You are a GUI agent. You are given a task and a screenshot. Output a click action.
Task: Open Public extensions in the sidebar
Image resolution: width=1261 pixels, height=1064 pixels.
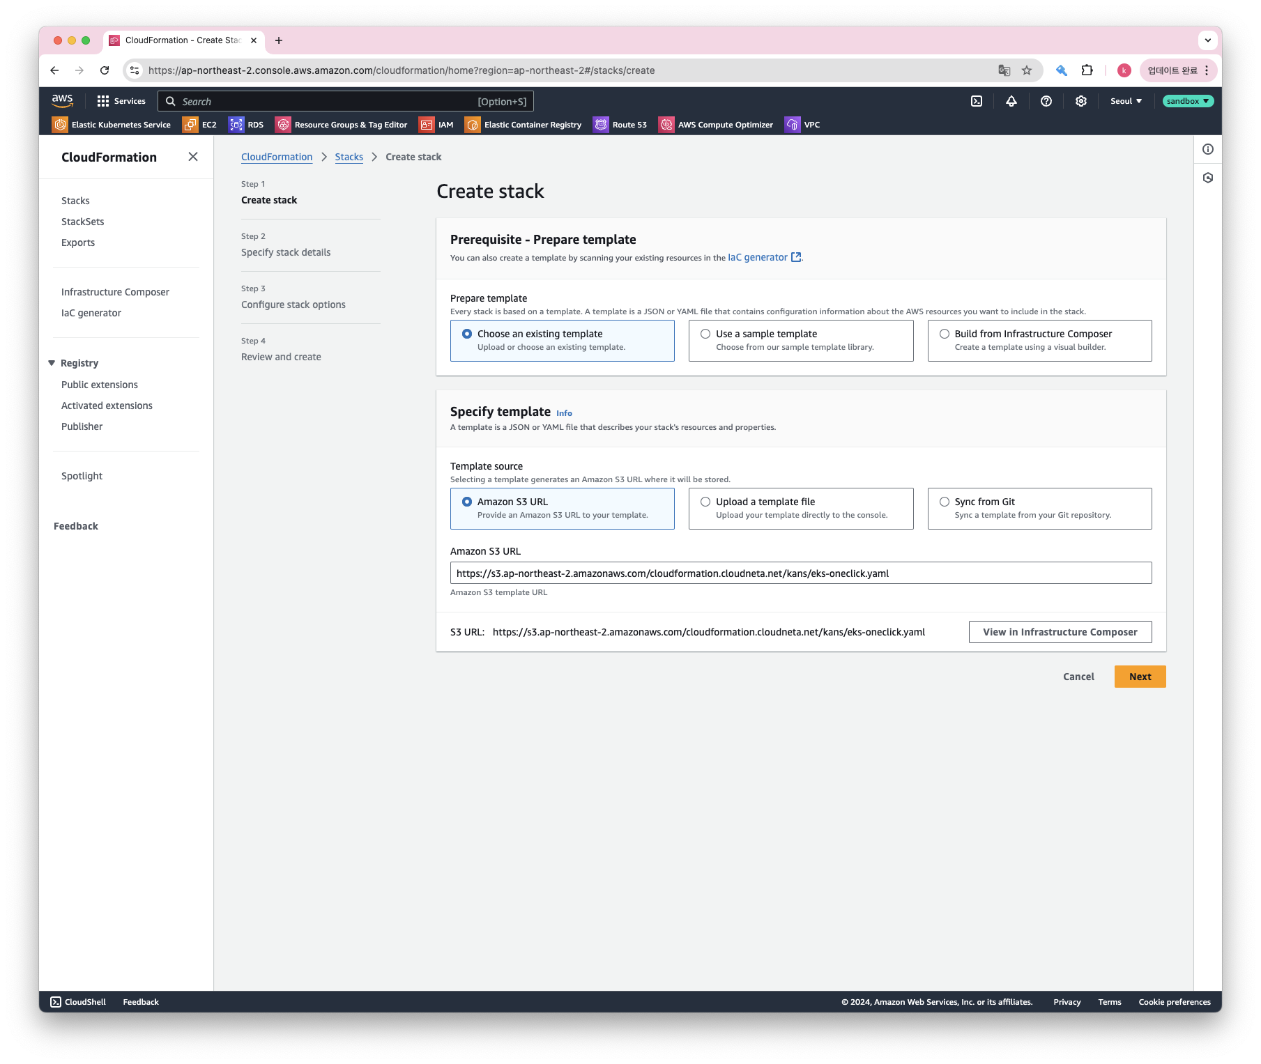pyautogui.click(x=100, y=385)
